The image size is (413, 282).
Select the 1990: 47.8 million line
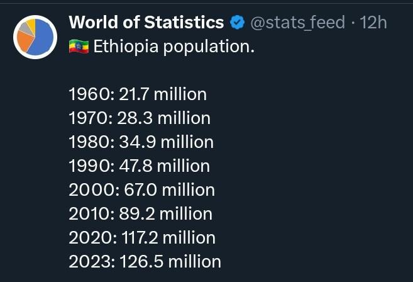pos(140,166)
